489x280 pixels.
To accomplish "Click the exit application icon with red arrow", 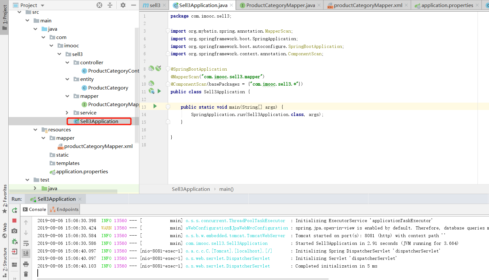I will 14,252.
